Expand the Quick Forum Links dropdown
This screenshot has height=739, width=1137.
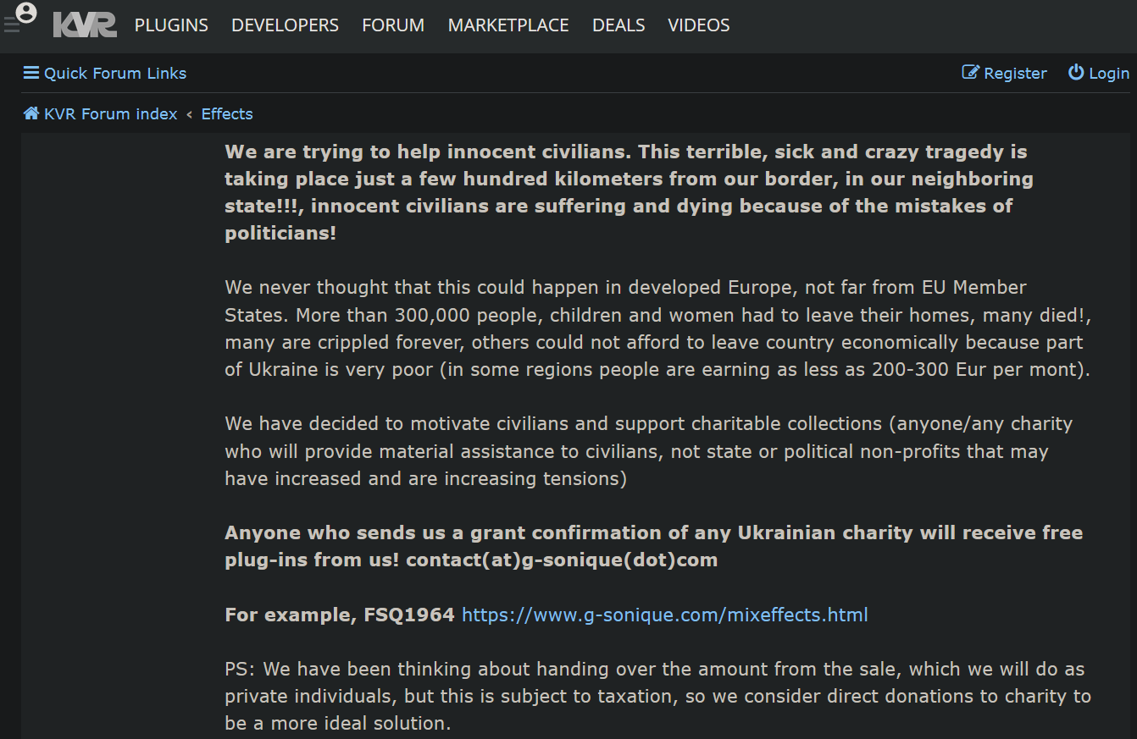point(105,73)
